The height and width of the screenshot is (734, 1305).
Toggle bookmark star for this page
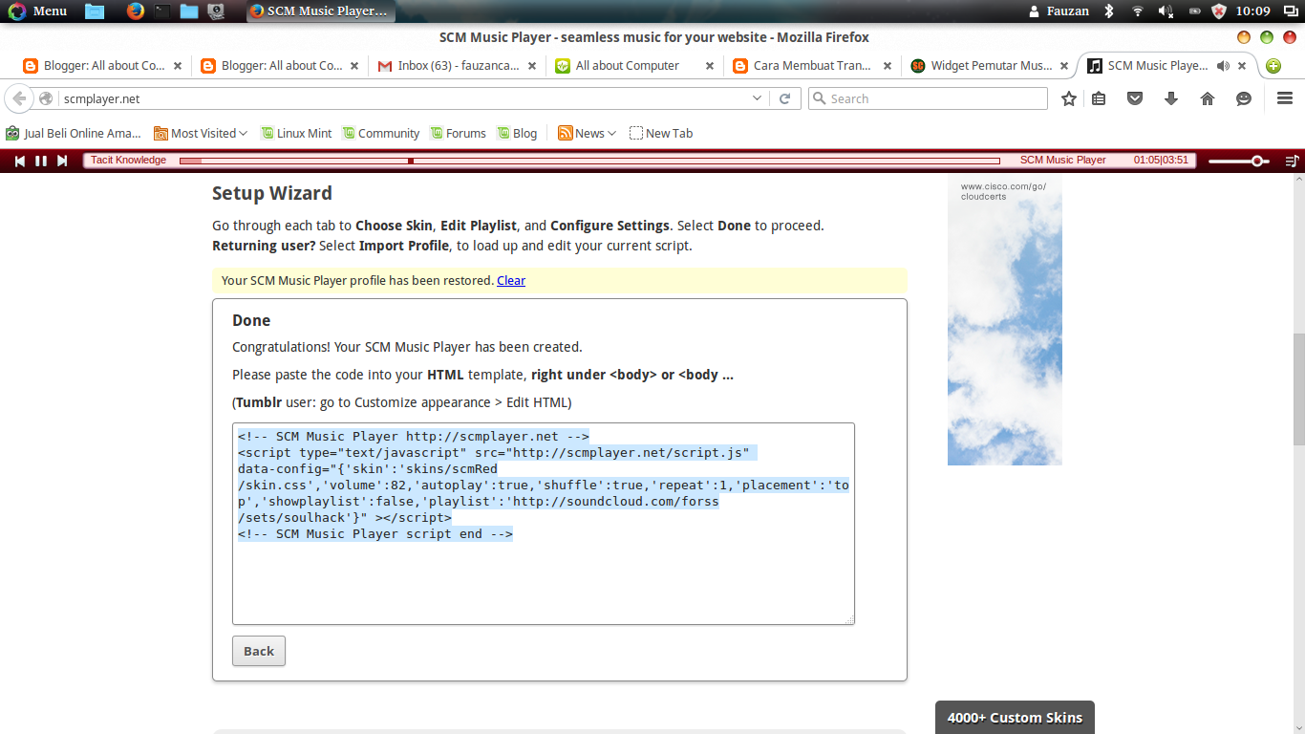(x=1068, y=97)
